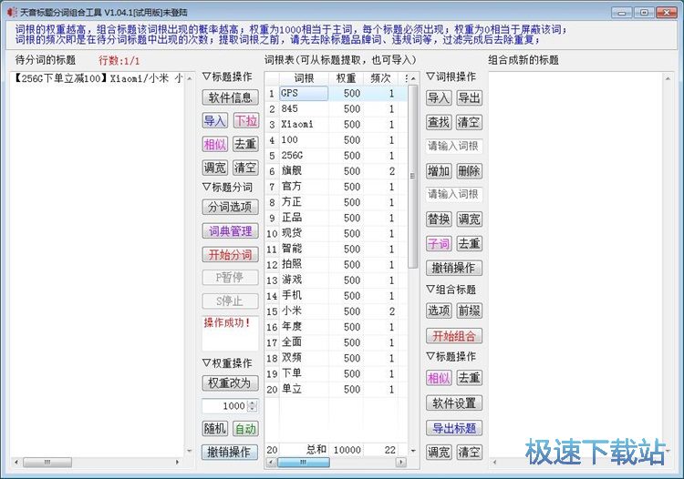The image size is (684, 479).
Task: Click the spinner arrows on 1000 field
Action: (x=253, y=406)
